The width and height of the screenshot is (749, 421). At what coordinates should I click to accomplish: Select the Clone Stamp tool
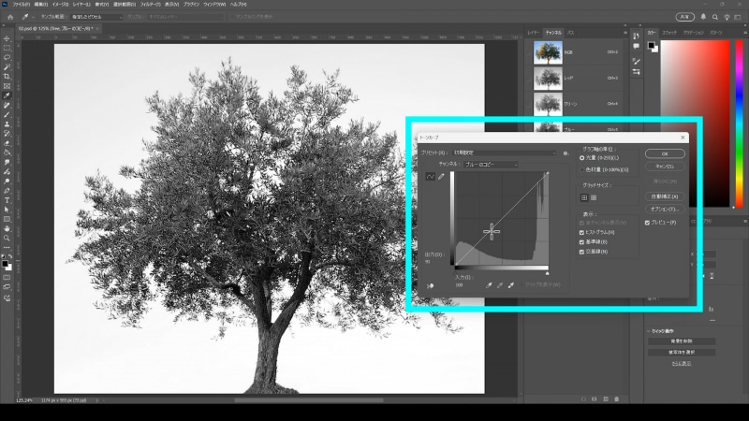(7, 124)
